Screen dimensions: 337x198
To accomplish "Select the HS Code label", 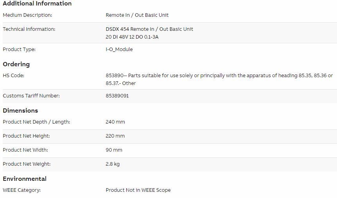I will [14, 76].
